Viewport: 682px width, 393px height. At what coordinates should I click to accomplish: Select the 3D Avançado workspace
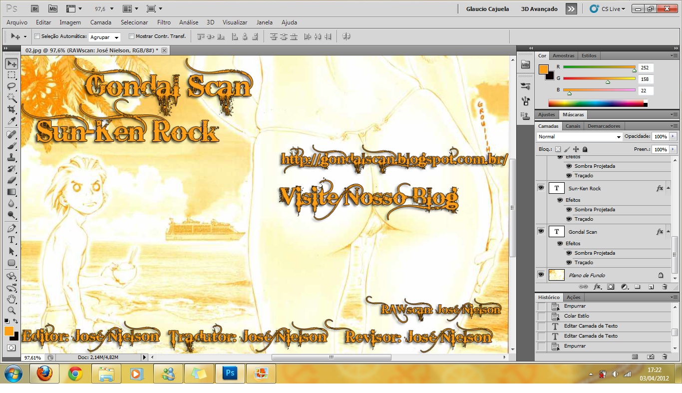click(539, 9)
